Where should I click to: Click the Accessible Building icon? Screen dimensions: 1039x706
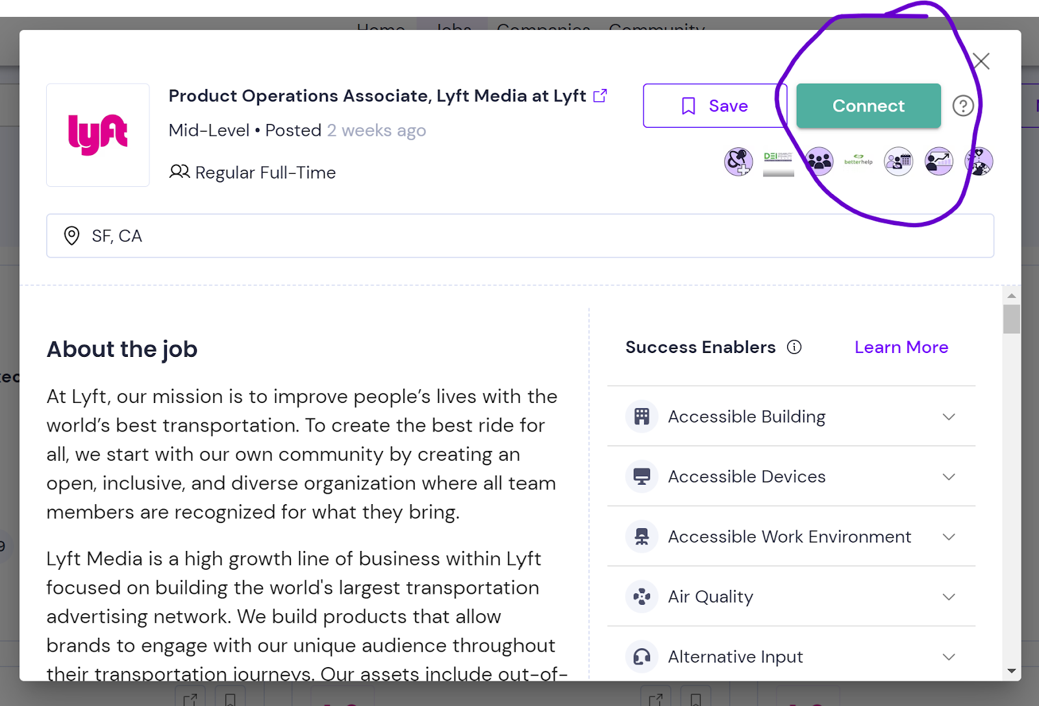click(x=642, y=416)
